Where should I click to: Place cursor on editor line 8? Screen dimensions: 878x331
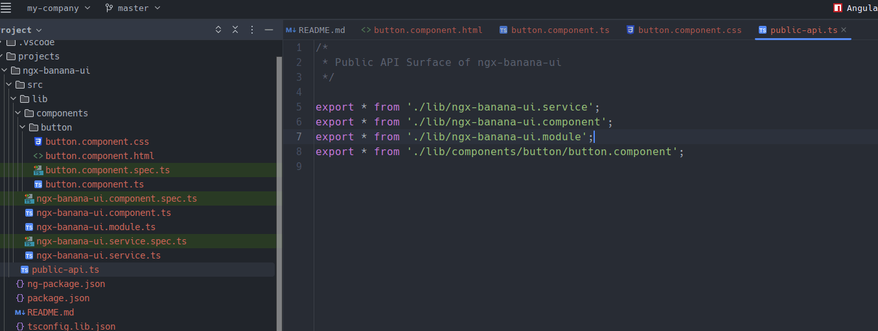pyautogui.click(x=500, y=151)
